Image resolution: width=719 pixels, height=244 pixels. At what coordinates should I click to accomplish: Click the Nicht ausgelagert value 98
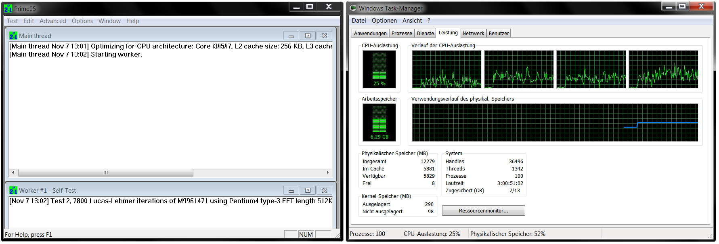pyautogui.click(x=430, y=212)
